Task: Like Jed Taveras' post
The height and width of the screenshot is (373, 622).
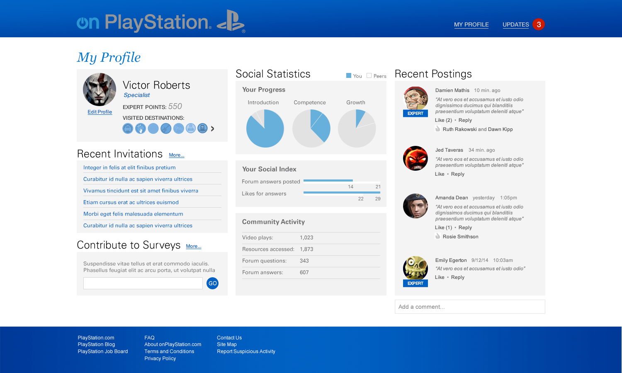Action: coord(440,174)
